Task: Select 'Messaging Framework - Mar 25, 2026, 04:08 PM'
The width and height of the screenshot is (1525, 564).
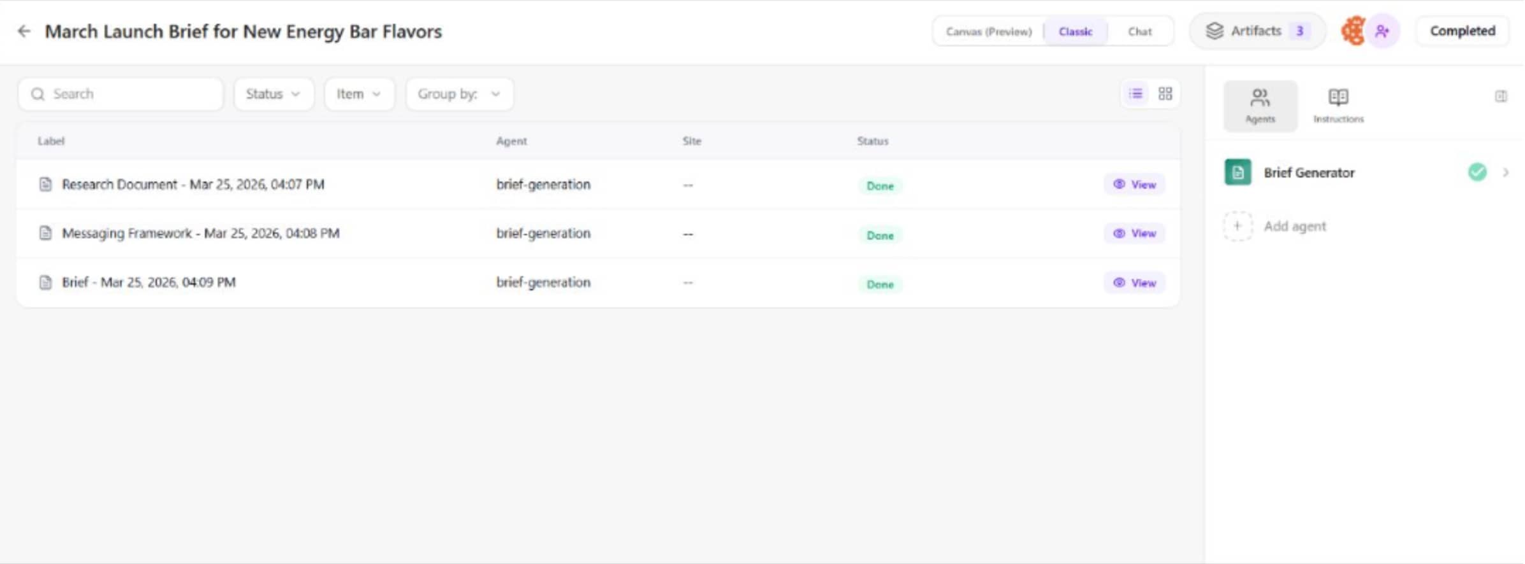Action: click(x=201, y=233)
